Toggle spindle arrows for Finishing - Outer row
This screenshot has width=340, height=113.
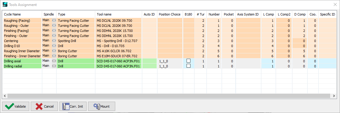tap(54, 35)
